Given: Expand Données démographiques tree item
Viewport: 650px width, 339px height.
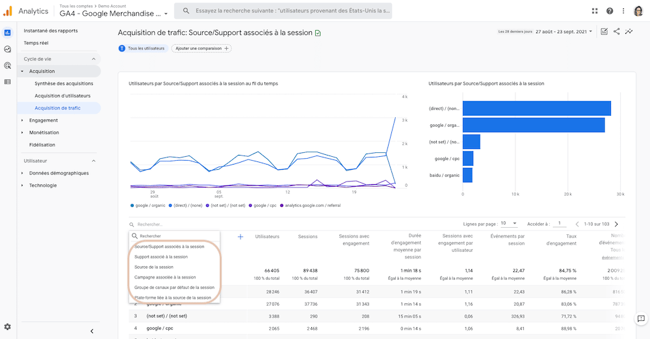Looking at the screenshot, I should pos(22,173).
